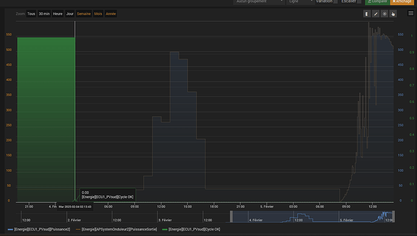Set zoom range to Mois
417x236 pixels.
(x=98, y=14)
